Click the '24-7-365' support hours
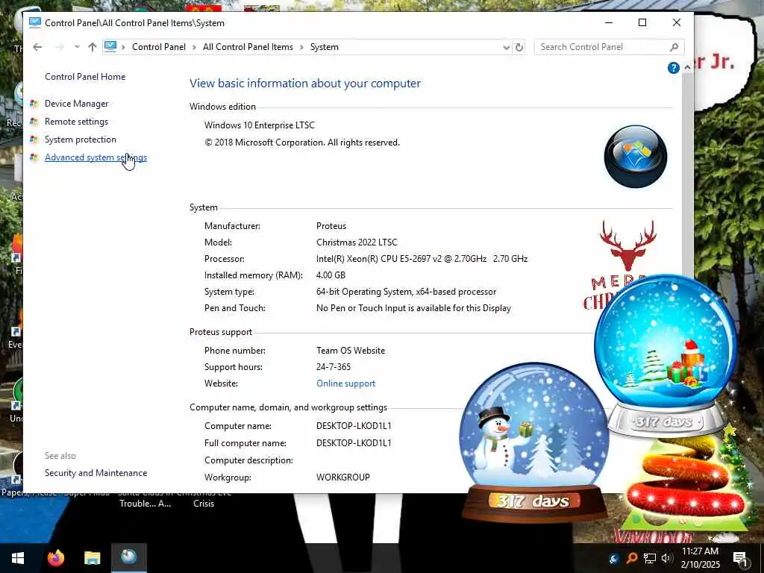Image resolution: width=764 pixels, height=573 pixels. pos(334,367)
